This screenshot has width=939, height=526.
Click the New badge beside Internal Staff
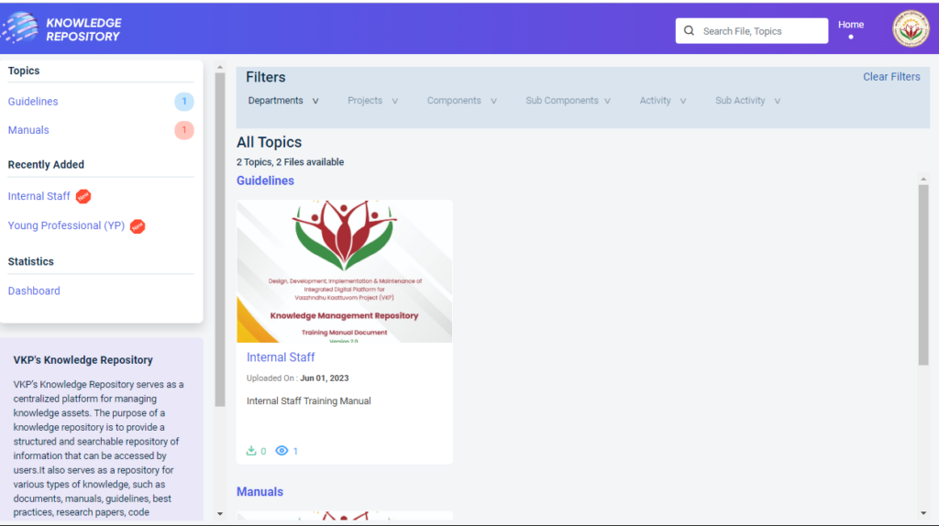click(83, 196)
